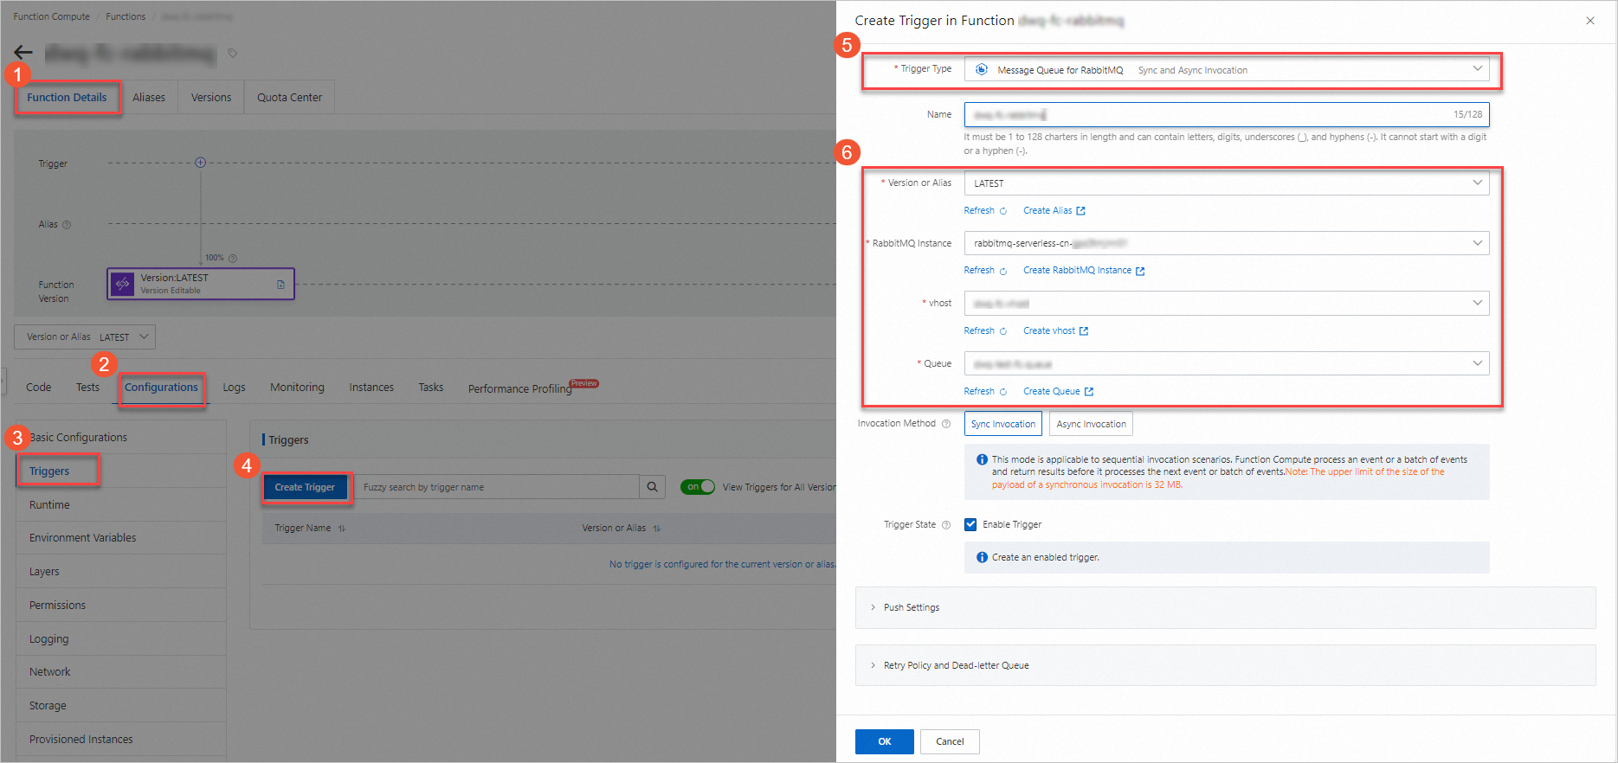The height and width of the screenshot is (763, 1618).
Task: Click the code icon in the Version:LATEST box
Action: 123,284
